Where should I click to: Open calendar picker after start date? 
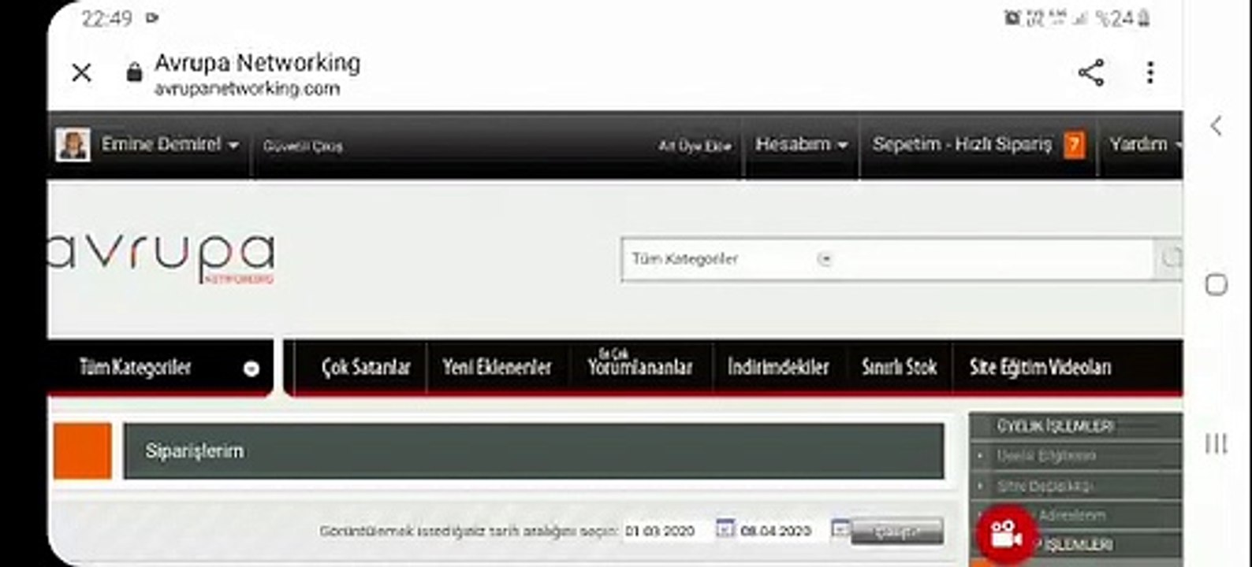725,529
